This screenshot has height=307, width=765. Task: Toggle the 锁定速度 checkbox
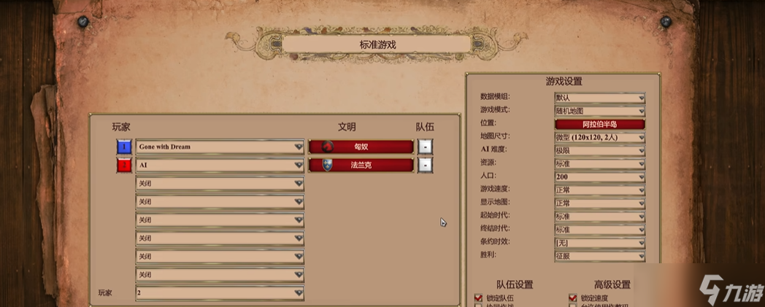coord(573,298)
